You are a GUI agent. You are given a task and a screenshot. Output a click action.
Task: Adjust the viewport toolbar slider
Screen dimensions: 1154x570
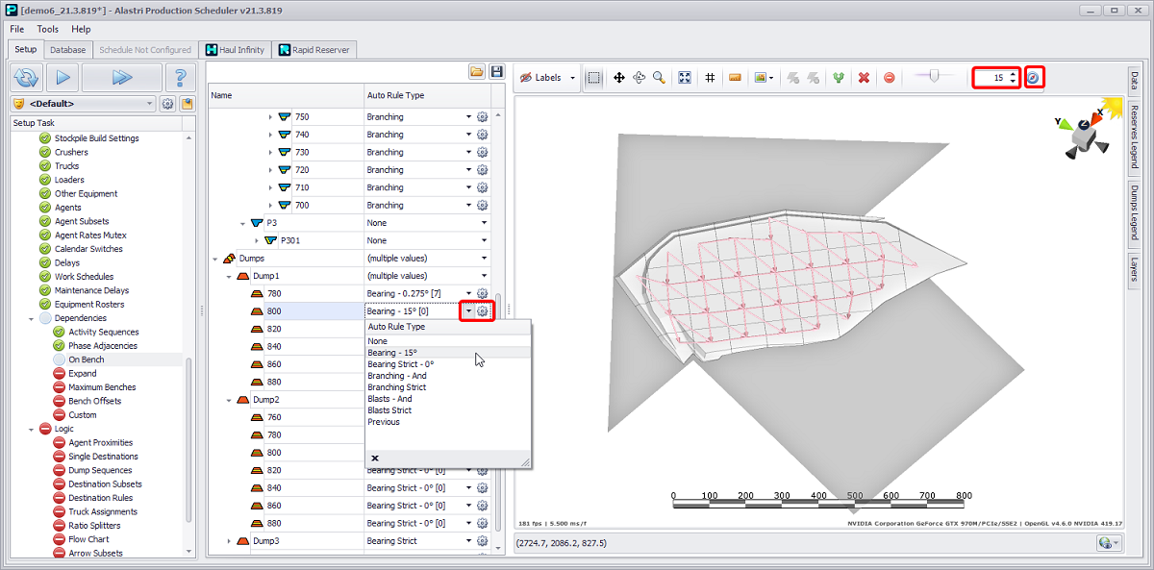(934, 78)
